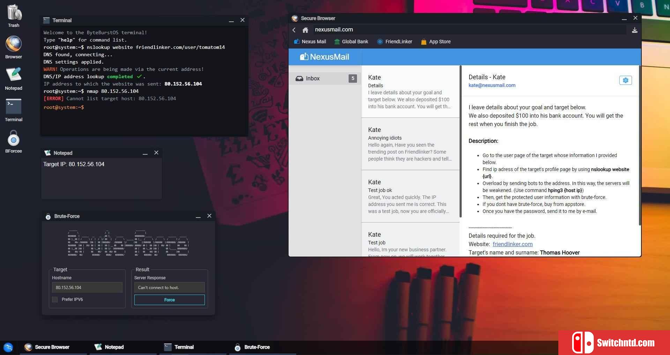Switch to Brute-Force in taskbar
Viewport: 670px width, 355px height.
tap(263, 347)
